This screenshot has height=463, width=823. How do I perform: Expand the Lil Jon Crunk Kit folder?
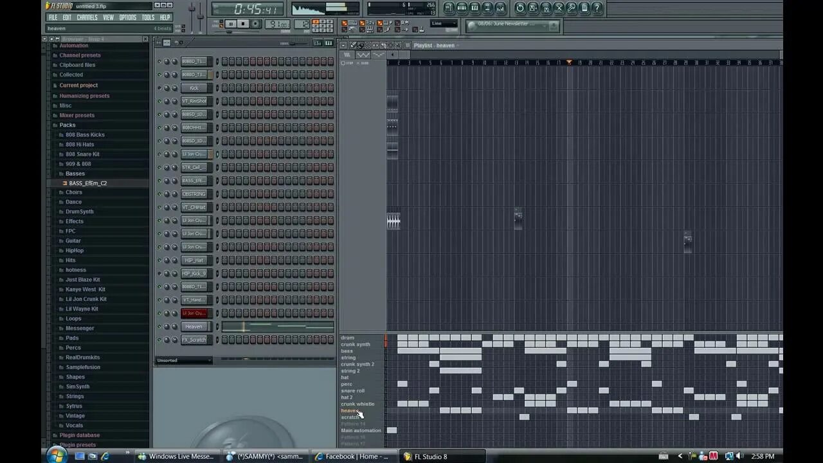click(86, 299)
